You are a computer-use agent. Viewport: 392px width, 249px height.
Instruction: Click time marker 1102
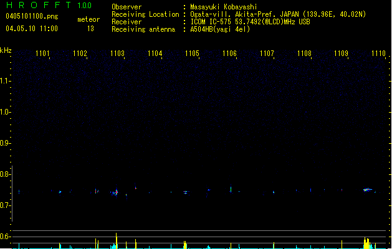pyautogui.click(x=80, y=54)
